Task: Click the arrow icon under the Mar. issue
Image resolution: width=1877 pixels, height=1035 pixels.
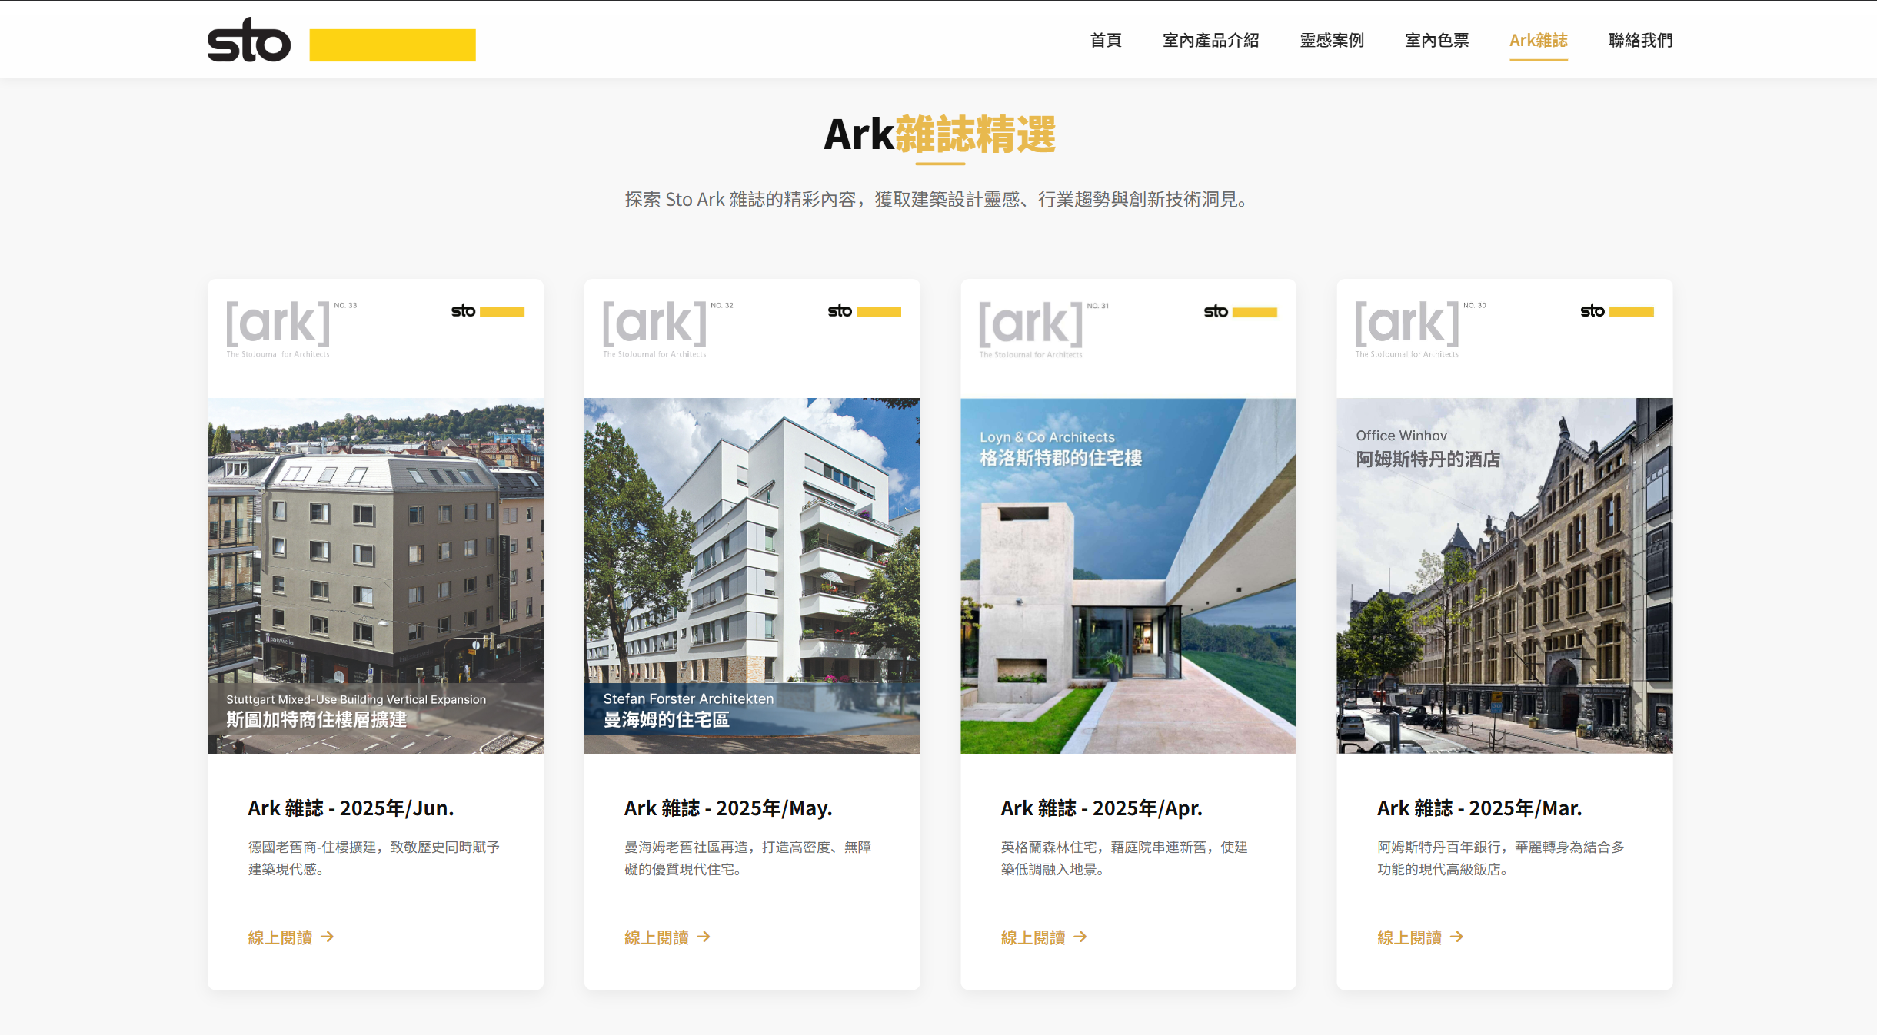Action: [x=1456, y=937]
